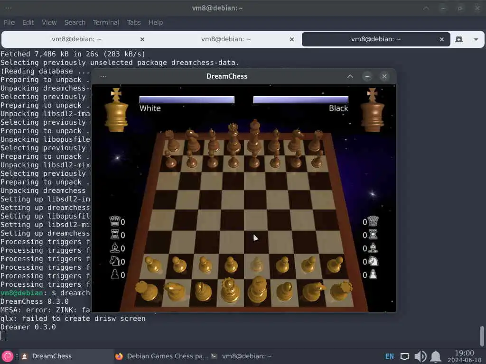Select the white c2 pawn

pos(205,265)
